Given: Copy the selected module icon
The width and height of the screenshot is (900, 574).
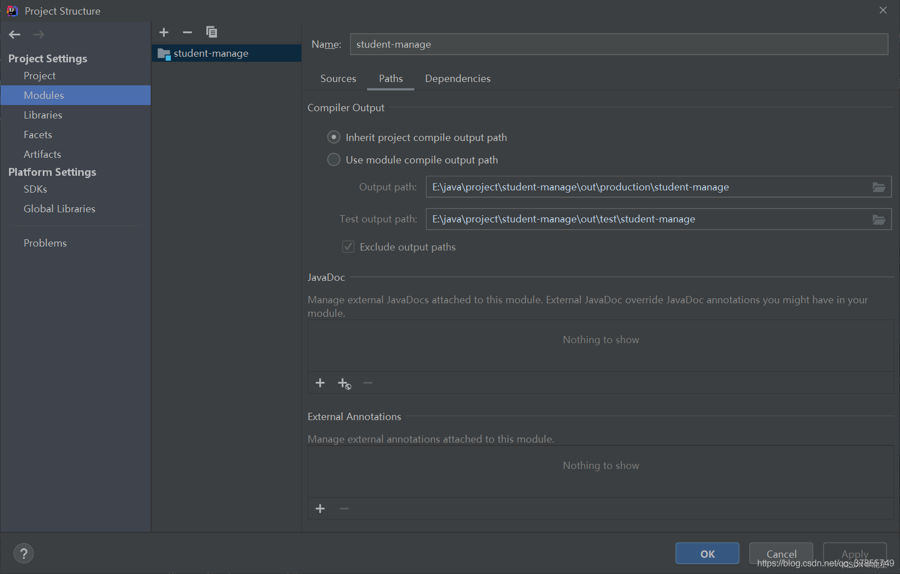Looking at the screenshot, I should coord(211,32).
